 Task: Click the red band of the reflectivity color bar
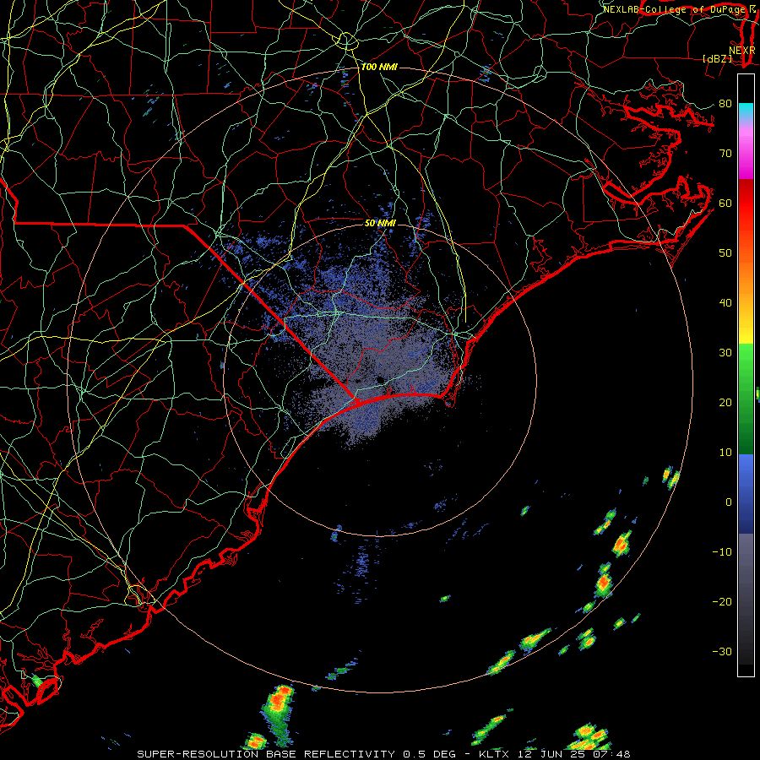pyautogui.click(x=746, y=204)
